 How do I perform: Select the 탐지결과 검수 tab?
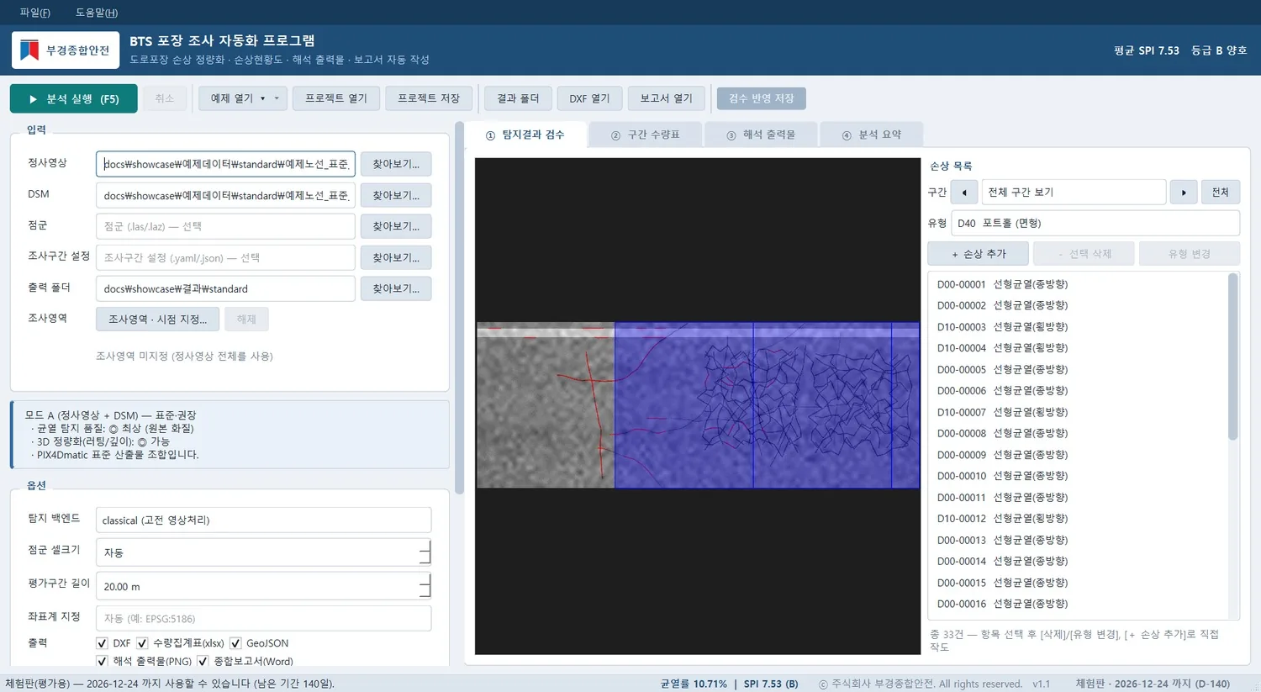(x=526, y=135)
